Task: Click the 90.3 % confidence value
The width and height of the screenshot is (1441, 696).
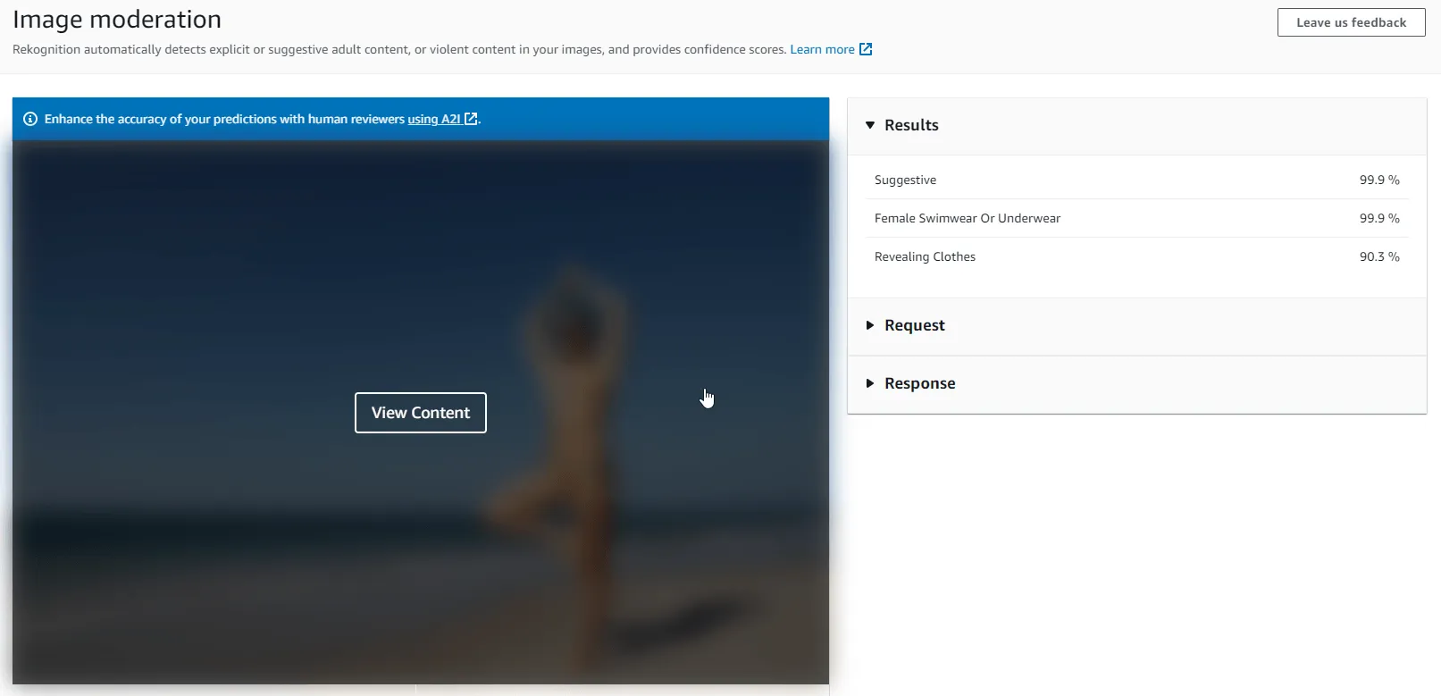Action: click(x=1379, y=256)
